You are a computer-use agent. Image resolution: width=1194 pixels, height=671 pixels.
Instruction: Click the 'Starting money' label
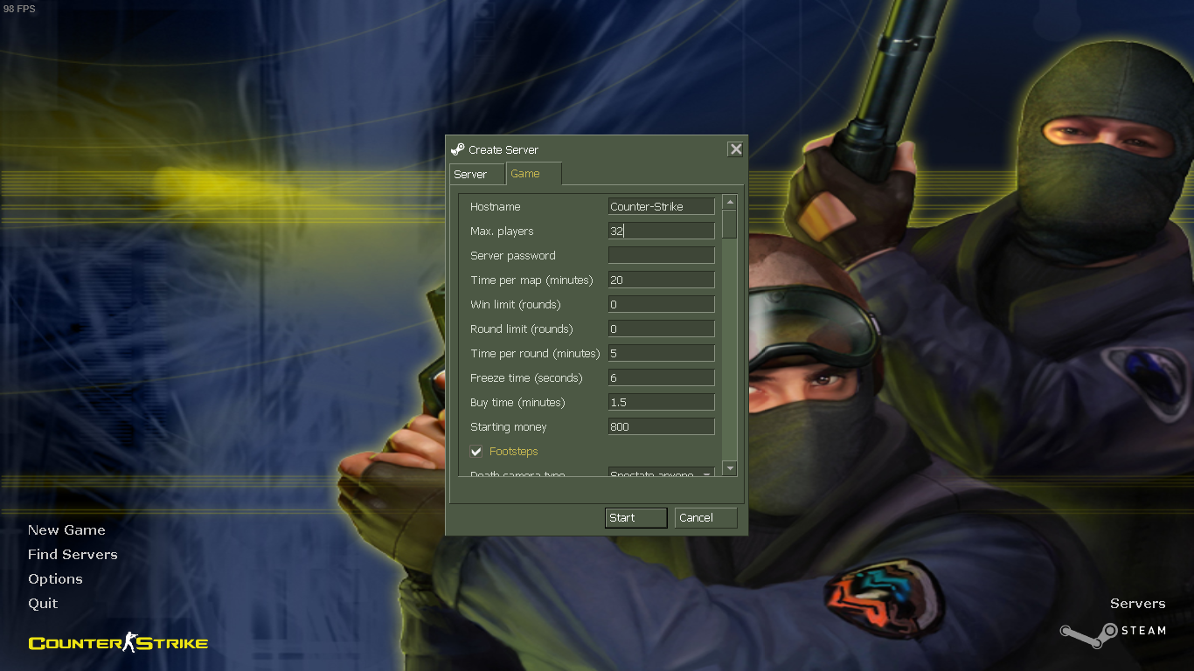(509, 427)
